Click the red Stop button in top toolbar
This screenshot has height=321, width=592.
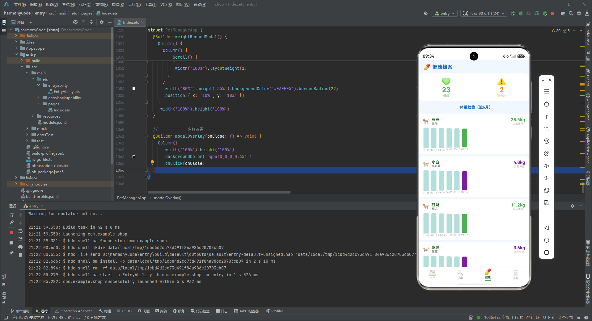point(553,13)
